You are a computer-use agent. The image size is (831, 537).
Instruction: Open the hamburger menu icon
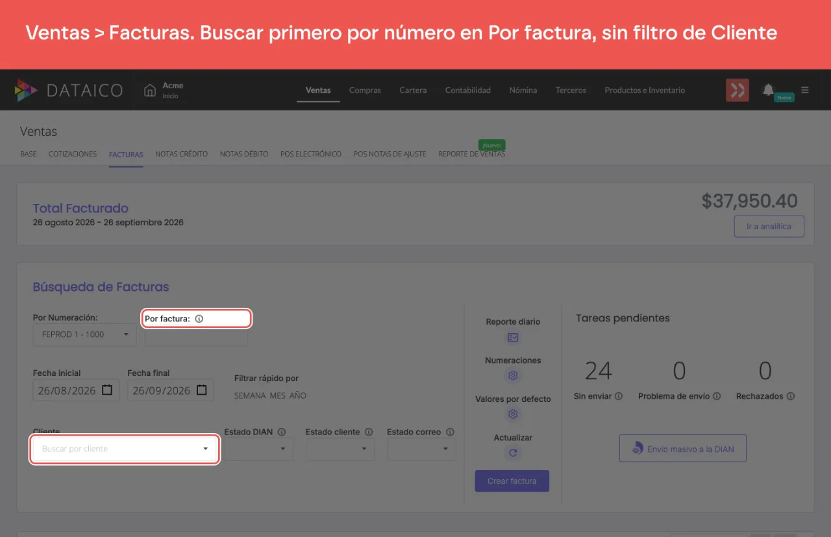point(805,90)
